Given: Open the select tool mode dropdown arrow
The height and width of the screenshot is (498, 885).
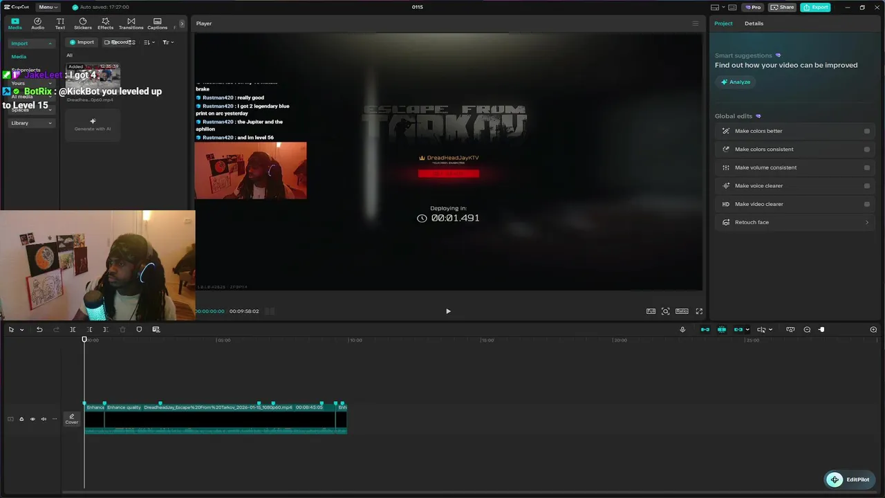Looking at the screenshot, I should click(x=21, y=330).
